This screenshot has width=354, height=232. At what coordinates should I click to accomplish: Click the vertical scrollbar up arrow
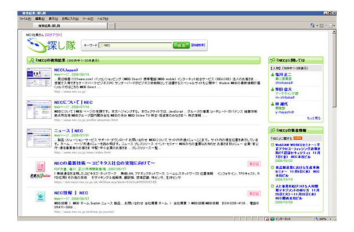[334, 32]
